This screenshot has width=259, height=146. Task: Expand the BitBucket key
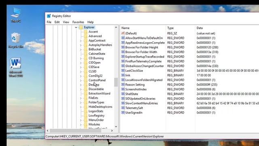click(81, 49)
